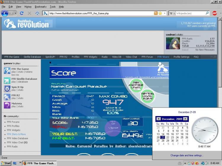Open the FFR Widgets nav tab
222x166 pixels.
click(91, 57)
